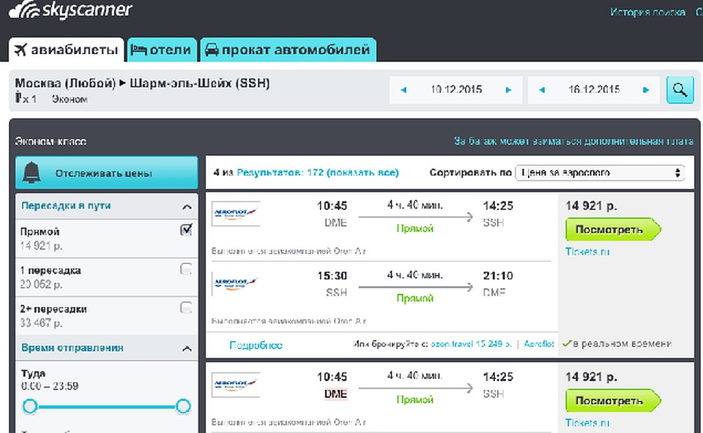Click the car icon on rental tab
The image size is (703, 433).
pos(212,50)
